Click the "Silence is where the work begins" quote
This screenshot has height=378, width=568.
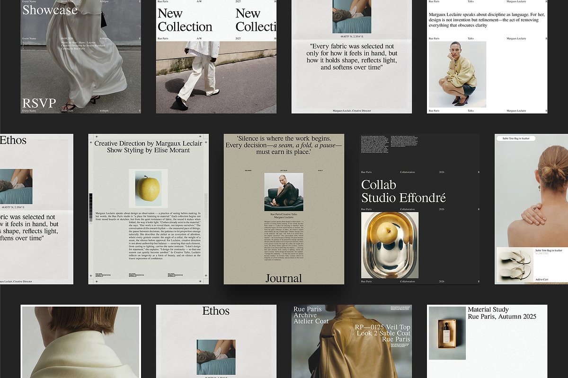pos(284,145)
